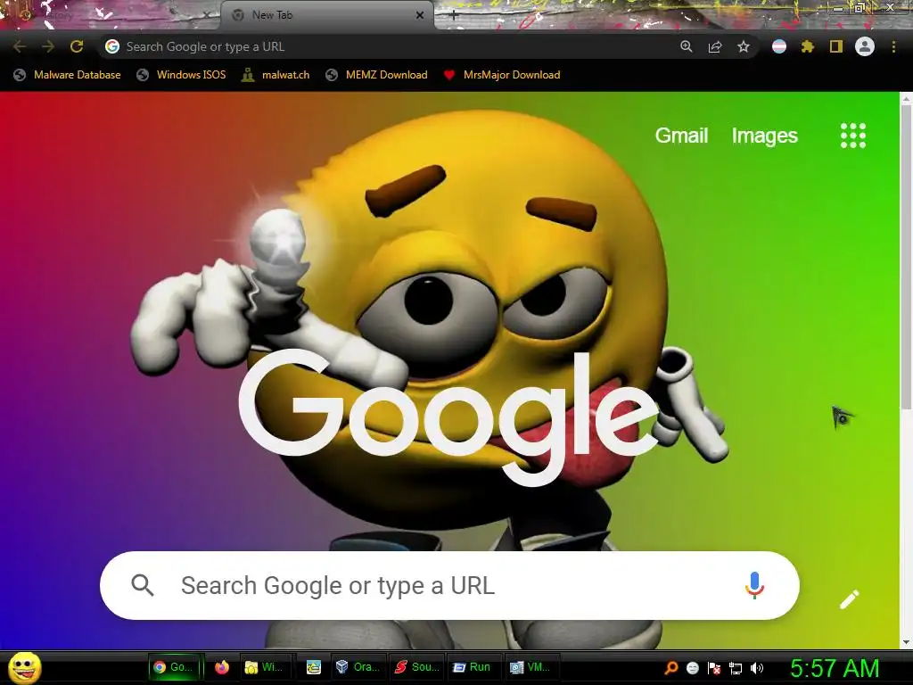Open the Windows ISOS bookmark

181,75
